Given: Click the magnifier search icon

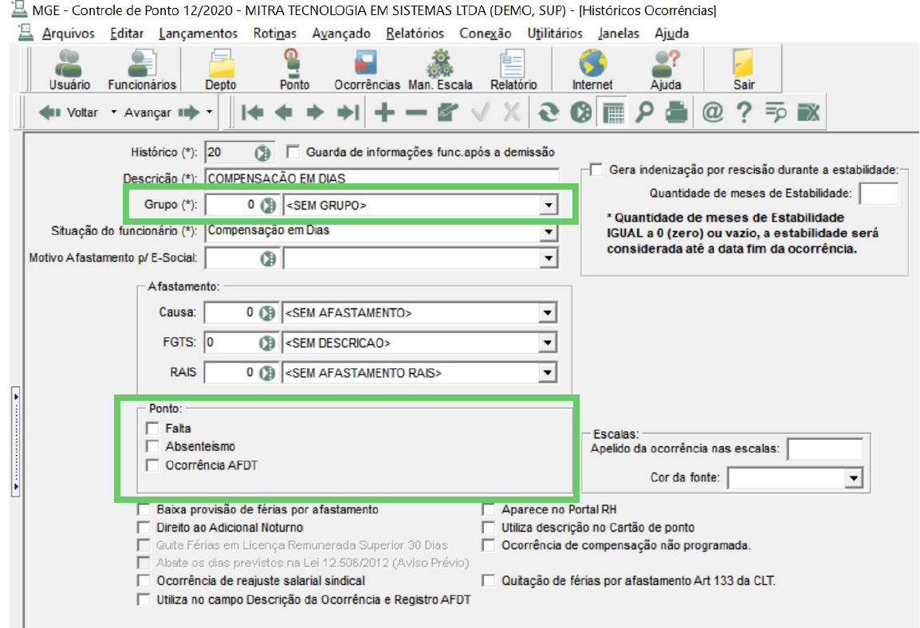Looking at the screenshot, I should tap(644, 112).
